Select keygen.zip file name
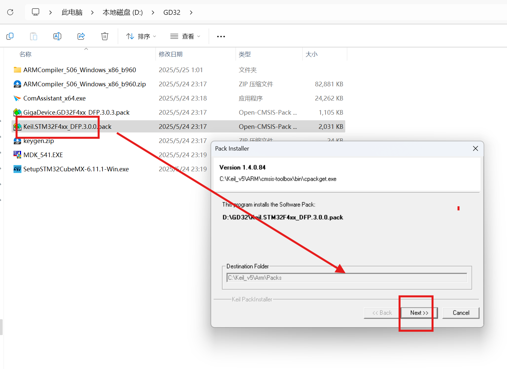This screenshot has width=507, height=369. coord(39,141)
